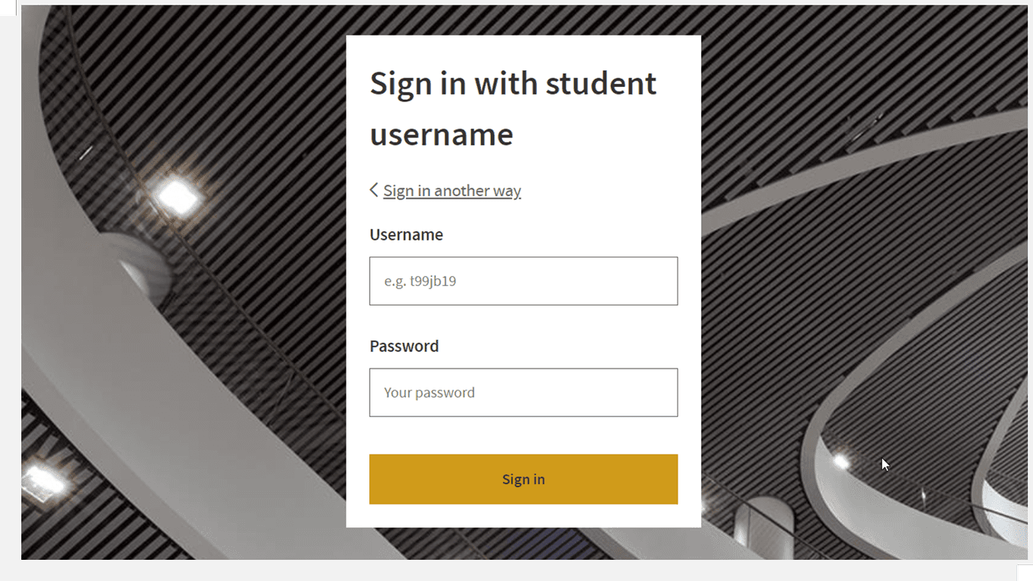Select the Password field label
Screen dimensions: 1033x581
tap(404, 346)
